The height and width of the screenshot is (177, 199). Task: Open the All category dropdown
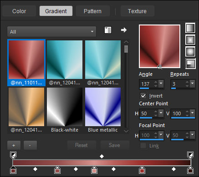point(51,32)
